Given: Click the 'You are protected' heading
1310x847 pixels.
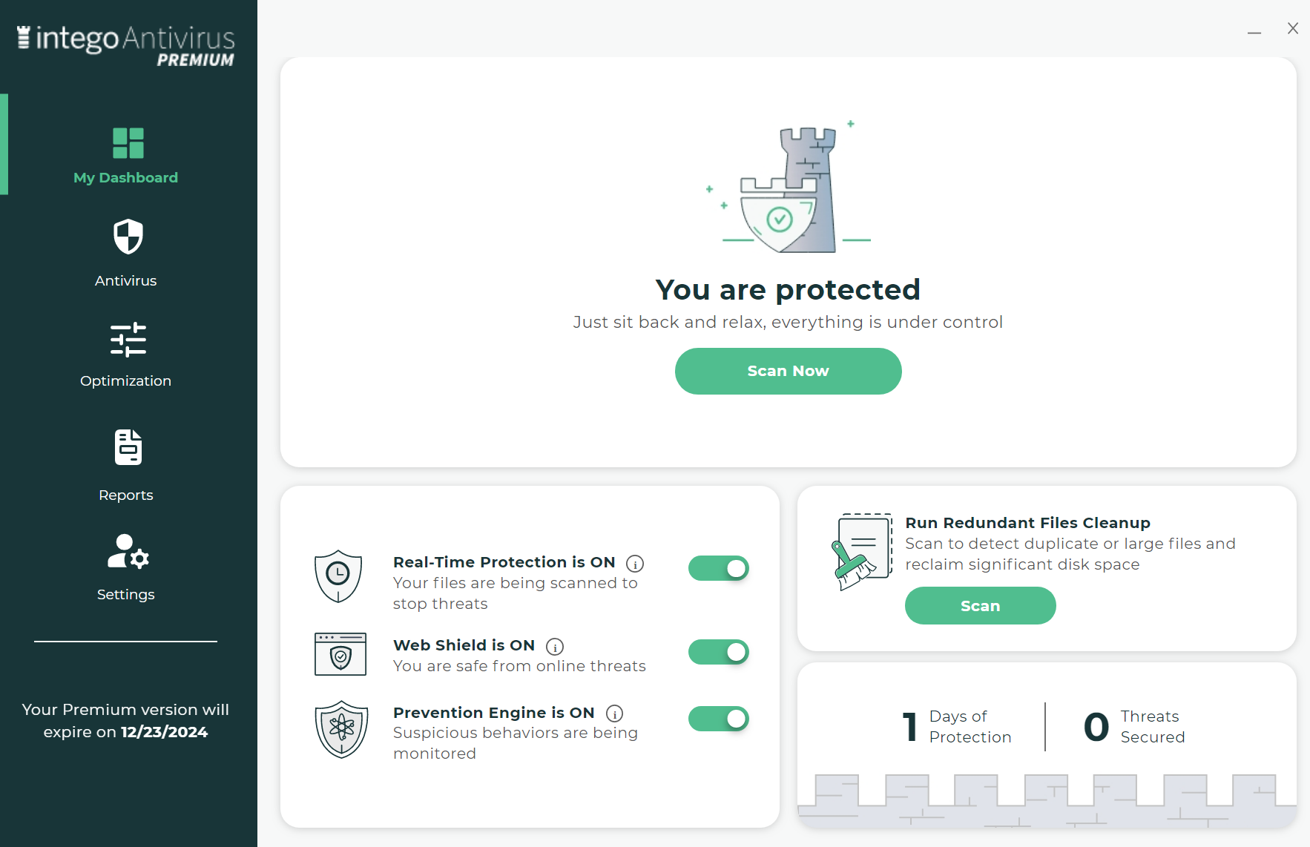Looking at the screenshot, I should 788,290.
